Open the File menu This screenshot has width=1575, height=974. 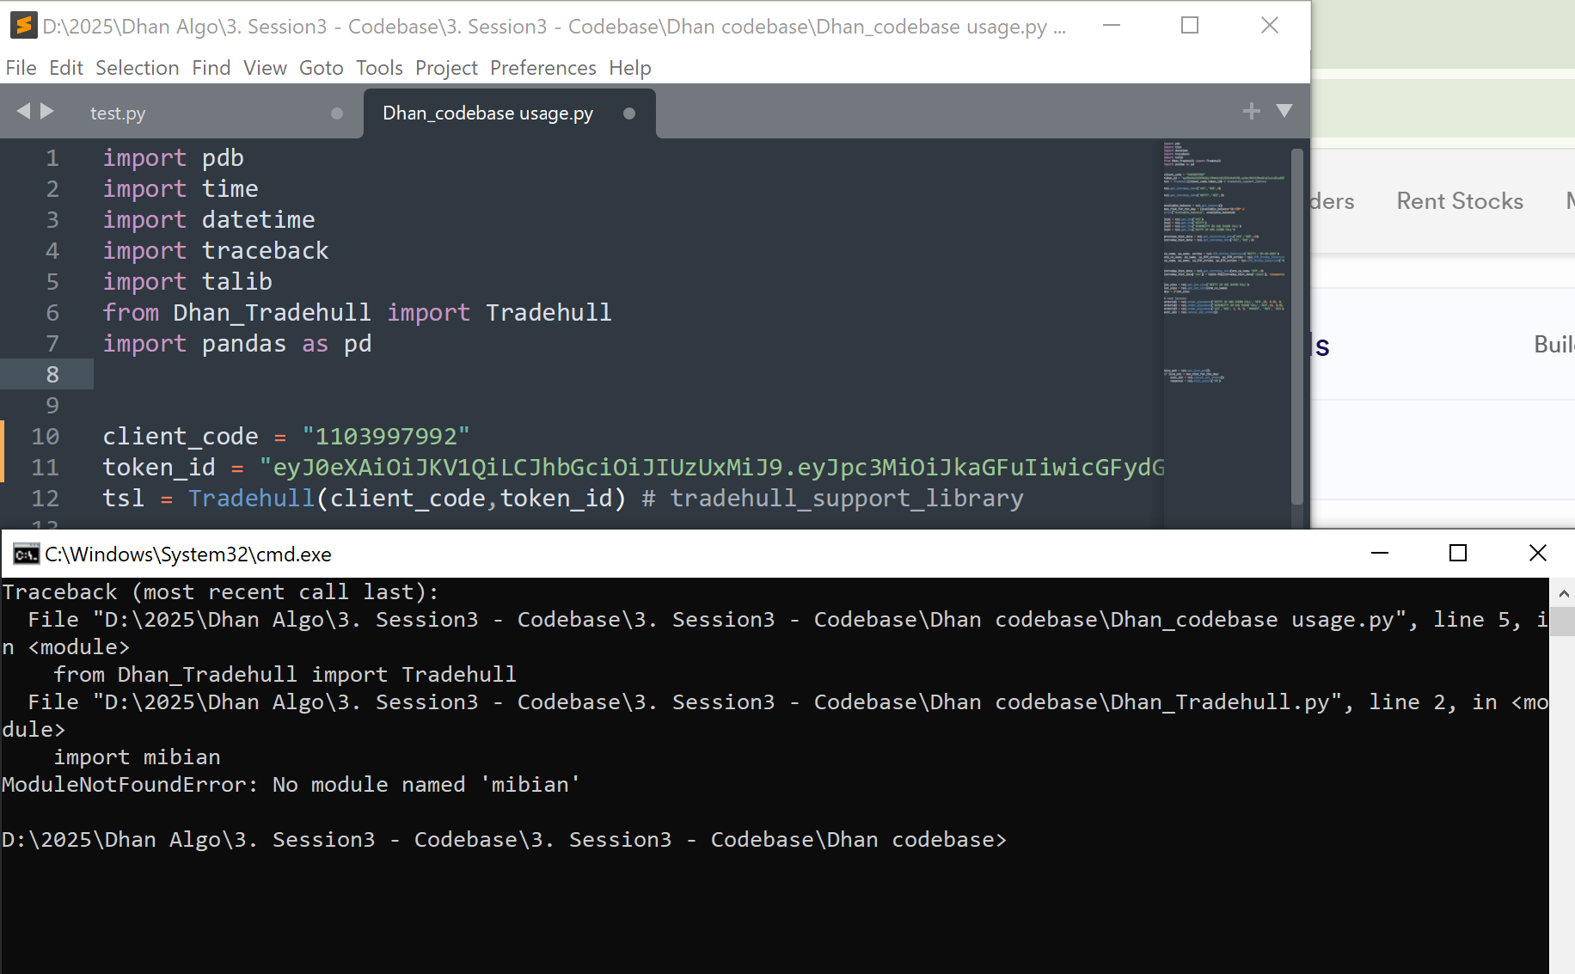click(21, 68)
